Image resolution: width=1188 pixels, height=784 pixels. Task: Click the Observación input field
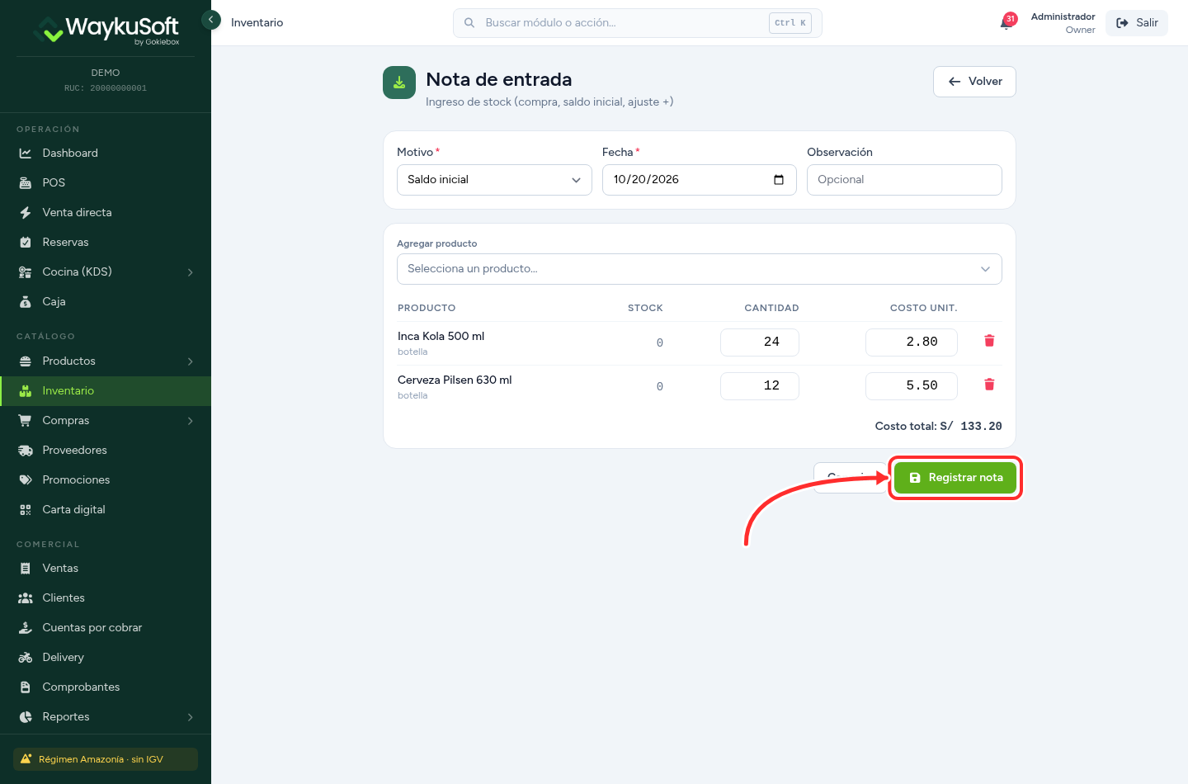(904, 180)
